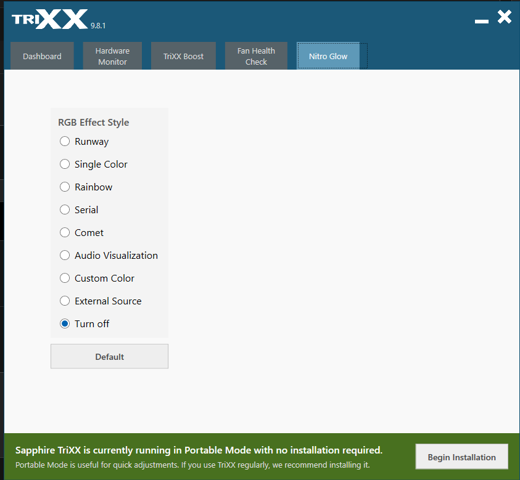Viewport: 520px width, 480px height.
Task: Click the TriXX logo in header
Action: pyautogui.click(x=50, y=19)
